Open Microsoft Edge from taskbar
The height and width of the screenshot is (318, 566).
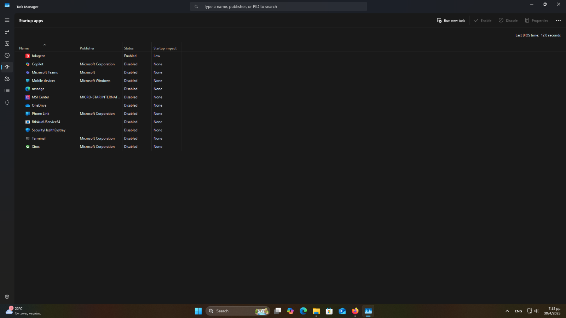click(303, 311)
